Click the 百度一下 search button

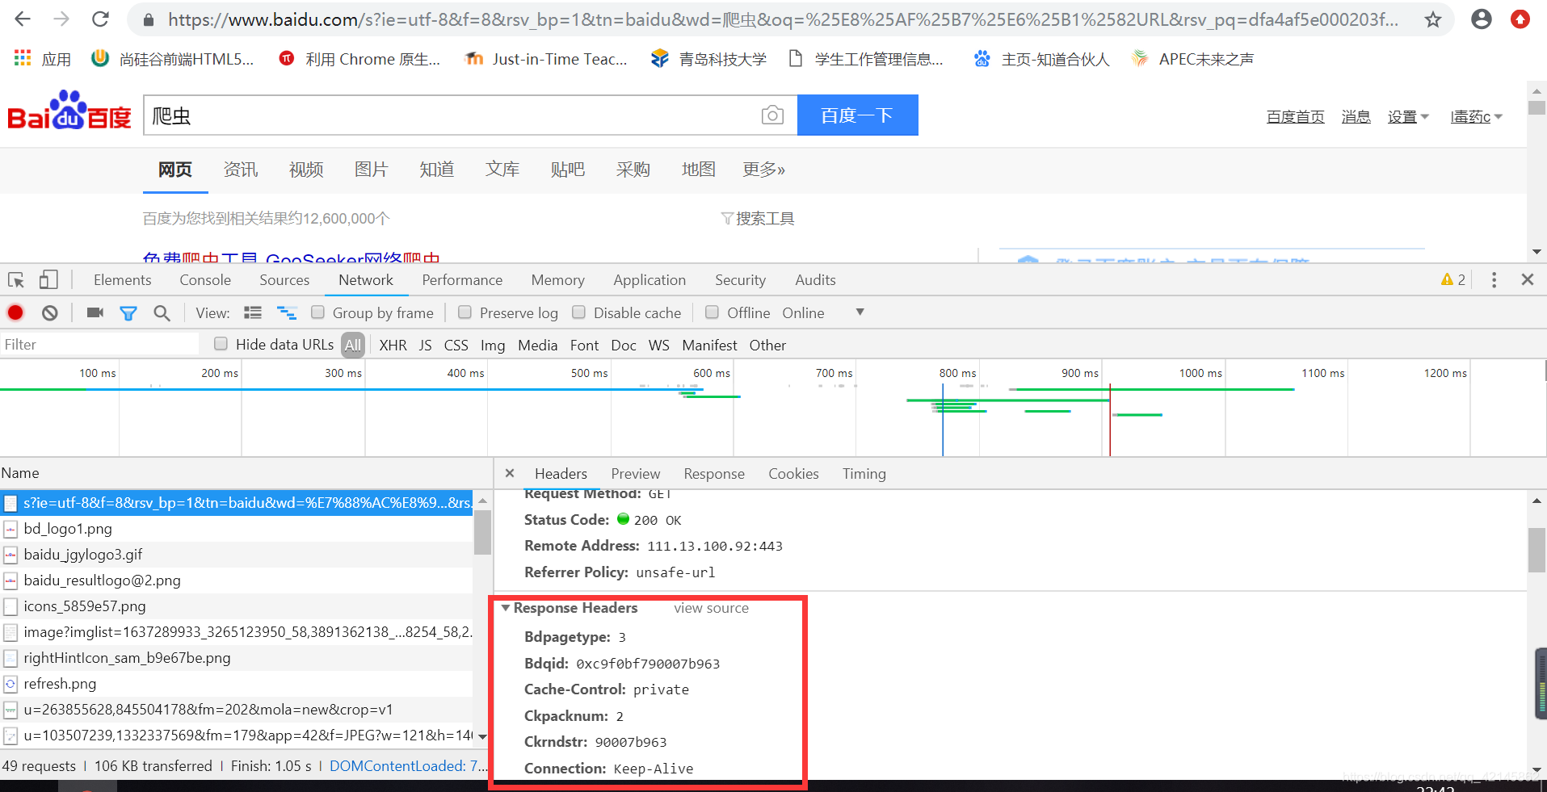coord(858,115)
